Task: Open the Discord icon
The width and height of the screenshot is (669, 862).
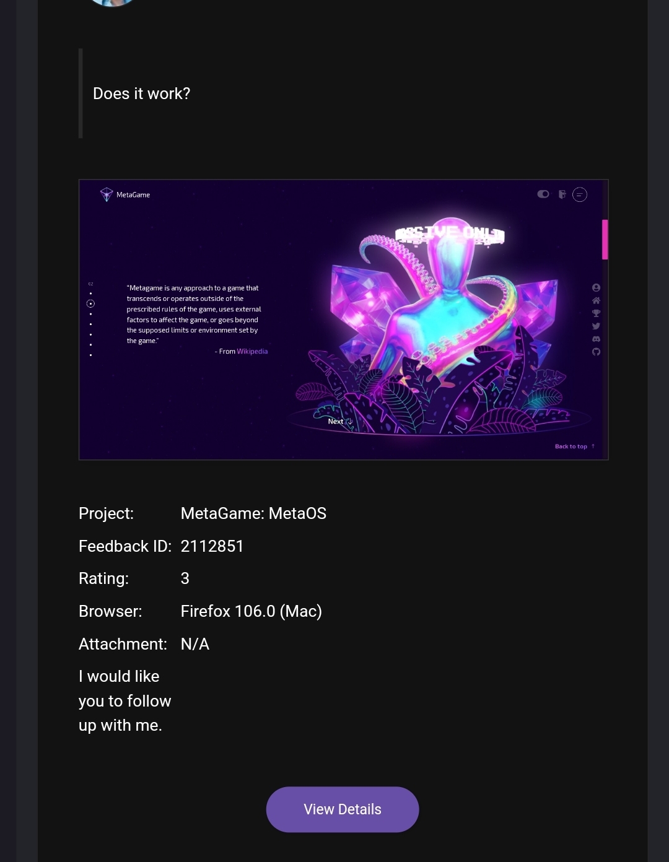Action: tap(596, 339)
